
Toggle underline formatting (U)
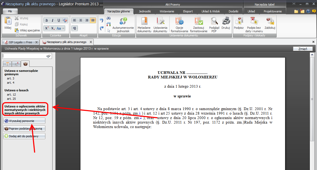pyautogui.click(x=59, y=20)
